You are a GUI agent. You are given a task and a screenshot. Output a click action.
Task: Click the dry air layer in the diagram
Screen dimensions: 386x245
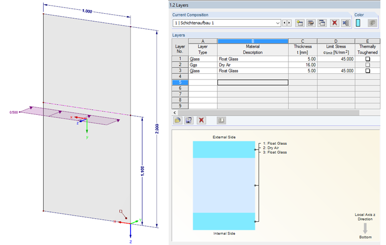tap(224, 185)
